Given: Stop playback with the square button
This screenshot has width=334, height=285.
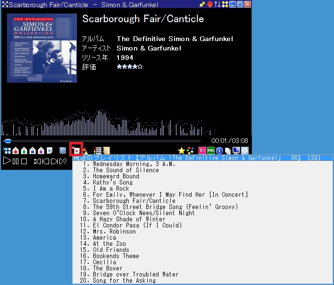Looking at the screenshot, I should 24,161.
